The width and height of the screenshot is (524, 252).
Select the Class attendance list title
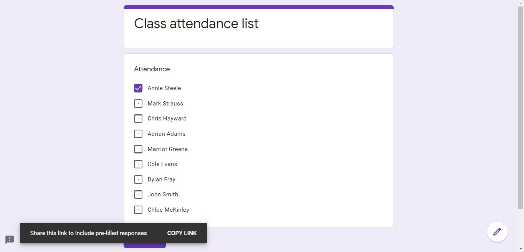[x=196, y=23]
